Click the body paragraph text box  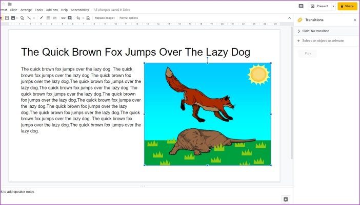point(81,100)
